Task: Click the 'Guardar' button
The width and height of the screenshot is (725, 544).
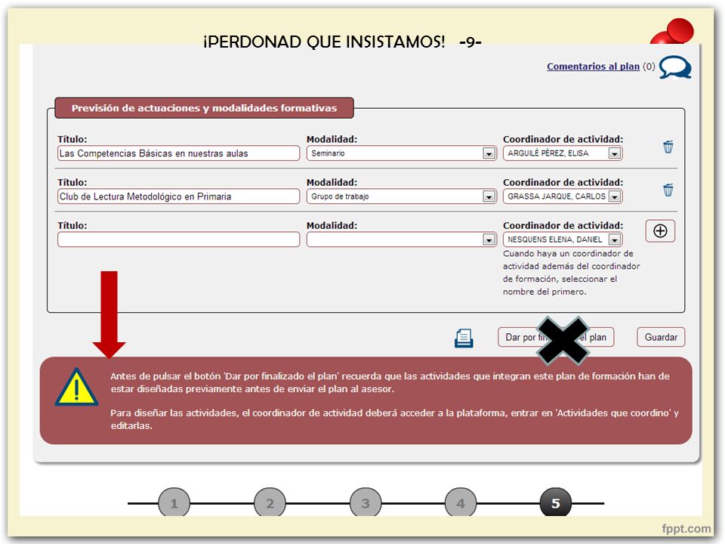Action: 661,337
